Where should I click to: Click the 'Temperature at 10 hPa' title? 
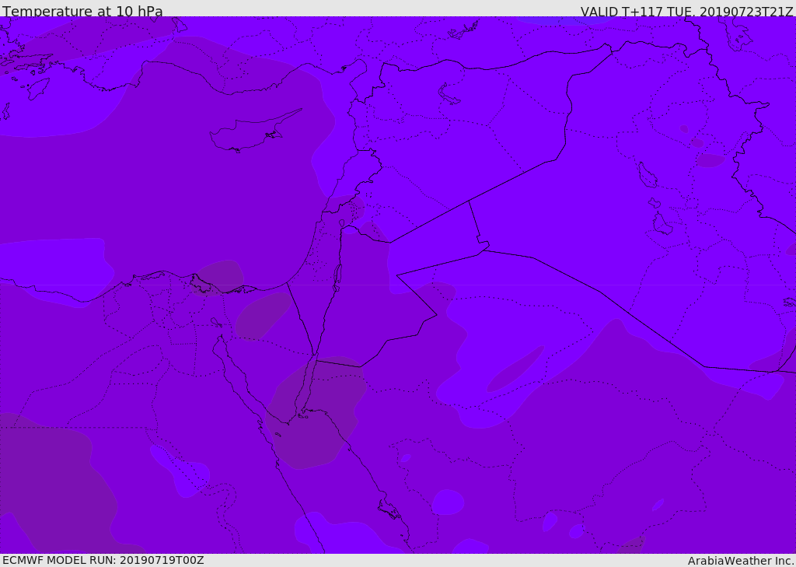tap(82, 11)
